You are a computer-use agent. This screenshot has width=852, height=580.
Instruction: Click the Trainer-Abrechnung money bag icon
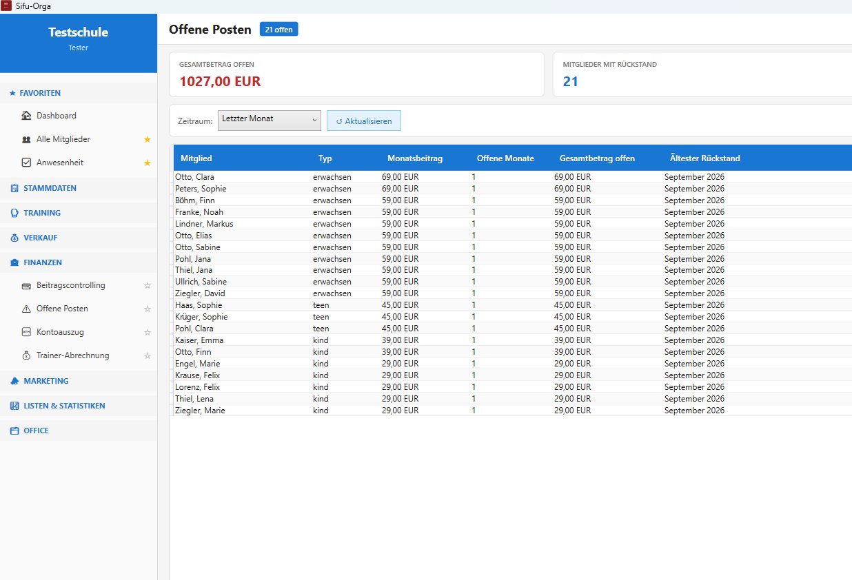coord(26,355)
